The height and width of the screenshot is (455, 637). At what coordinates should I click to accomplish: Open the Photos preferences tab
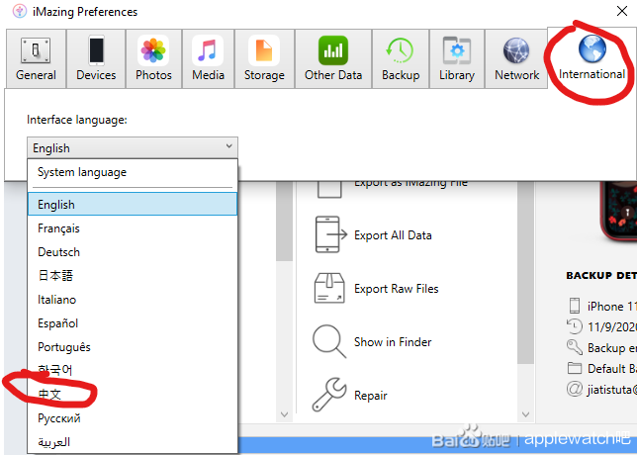click(153, 58)
